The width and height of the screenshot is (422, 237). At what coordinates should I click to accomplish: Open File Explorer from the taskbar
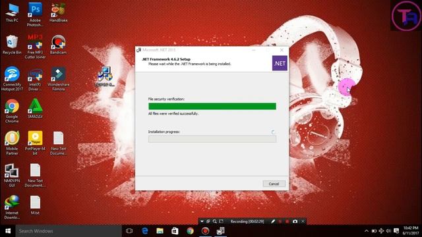[x=160, y=231]
